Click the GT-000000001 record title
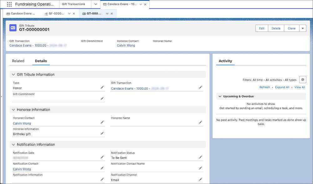The height and width of the screenshot is (184, 313). click(34, 30)
